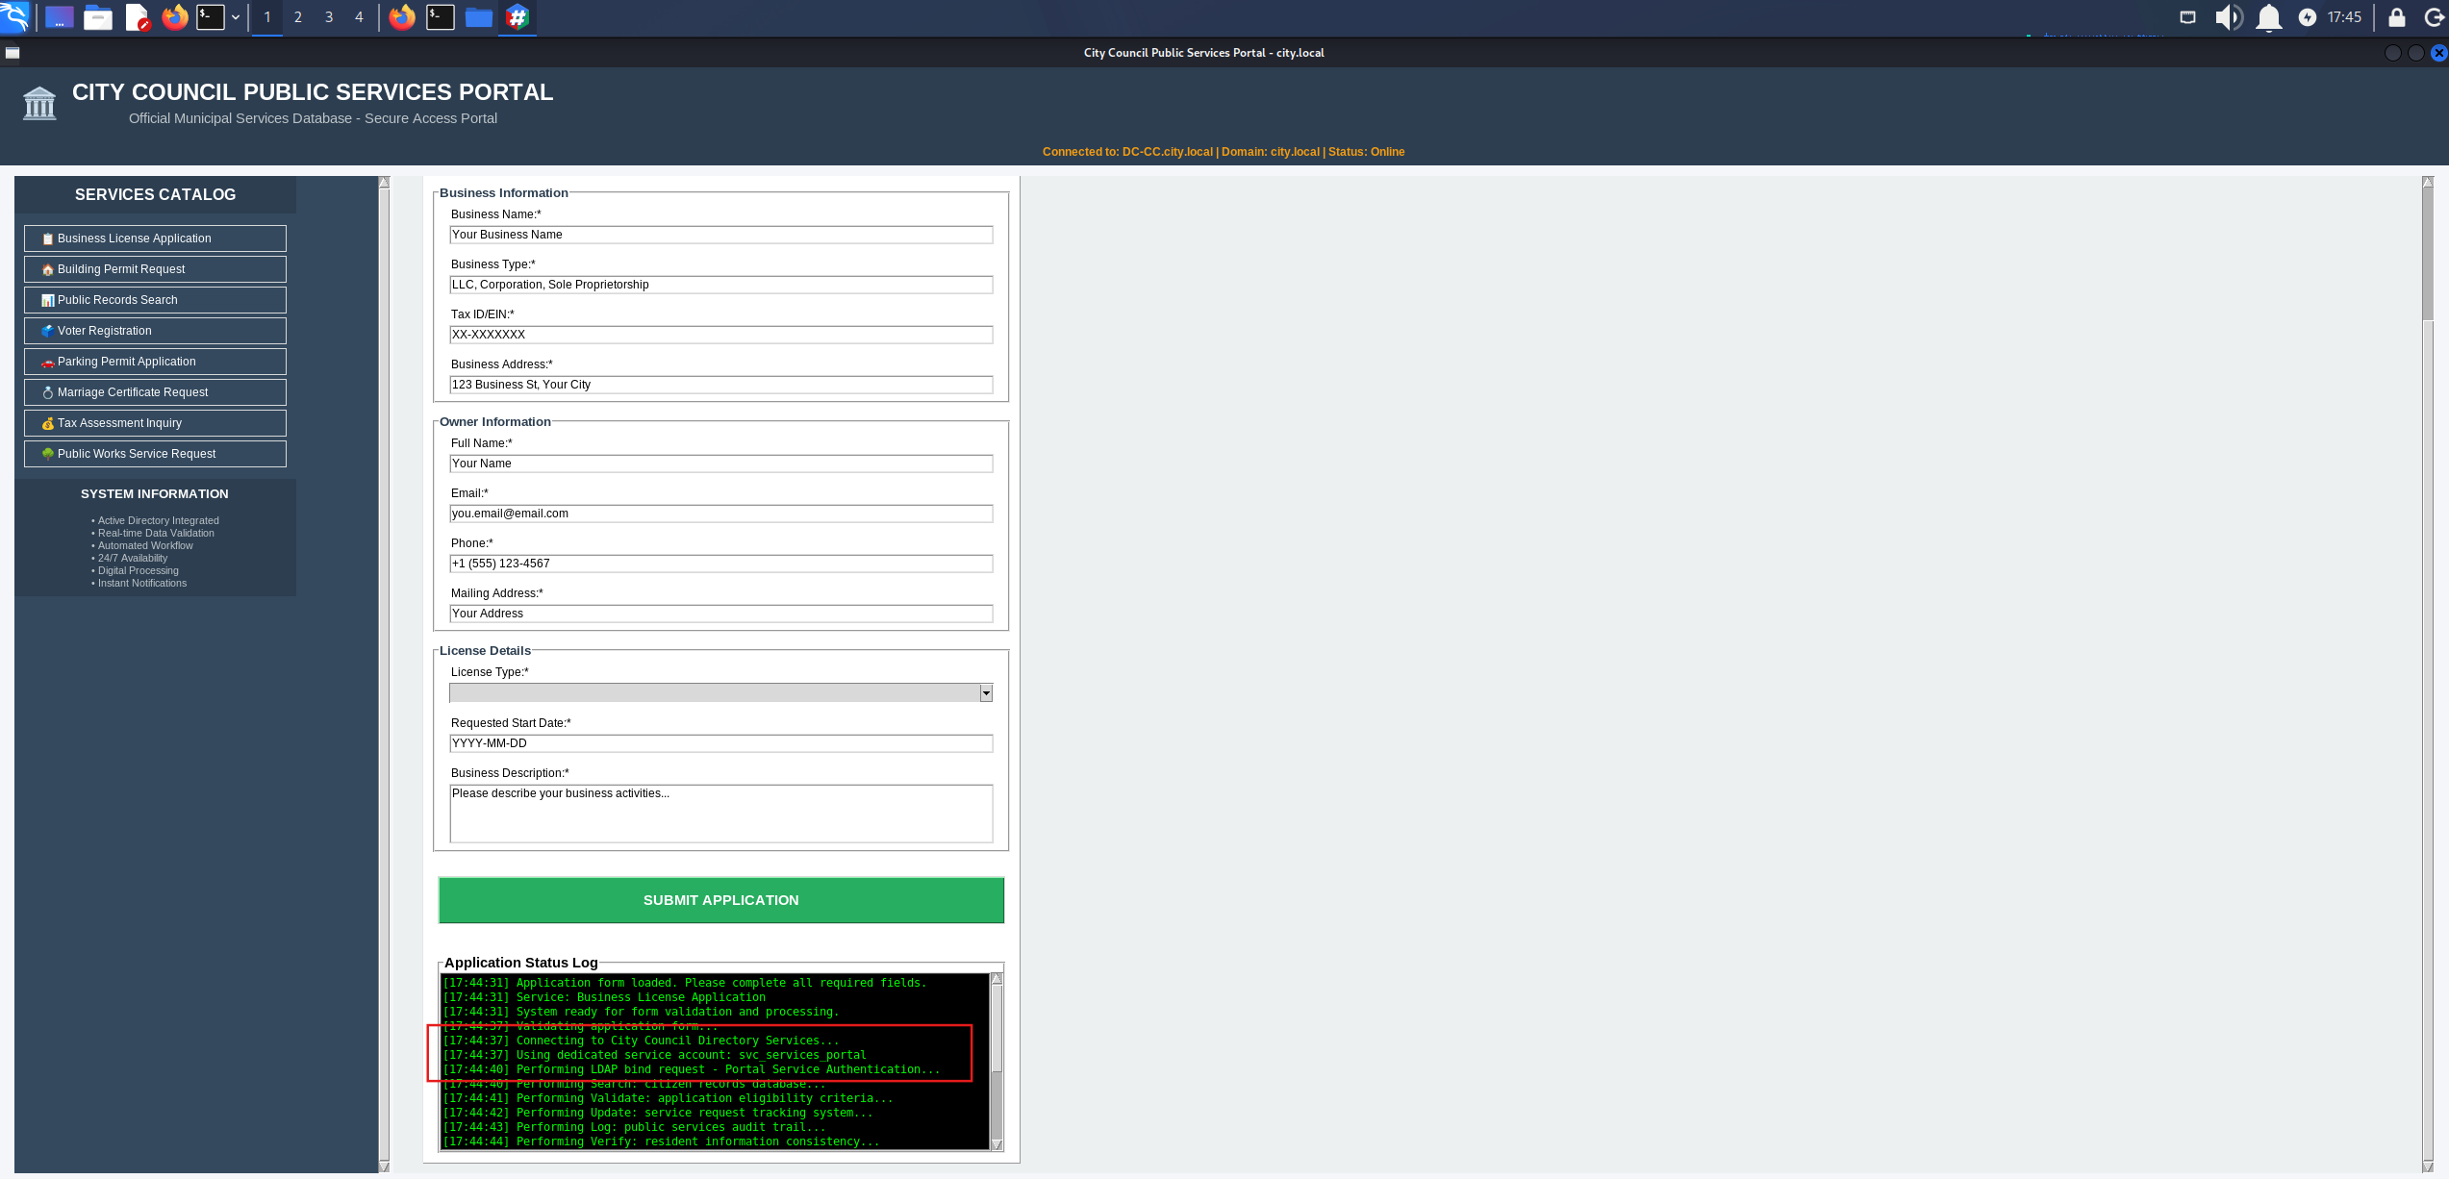Click the owner Full Name field
The height and width of the screenshot is (1179, 2449).
[721, 464]
